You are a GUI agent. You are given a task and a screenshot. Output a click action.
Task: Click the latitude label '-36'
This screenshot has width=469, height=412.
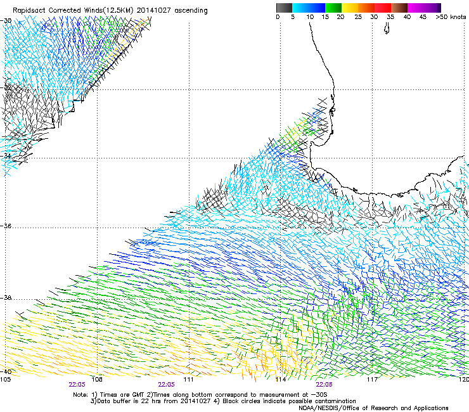coord(6,226)
